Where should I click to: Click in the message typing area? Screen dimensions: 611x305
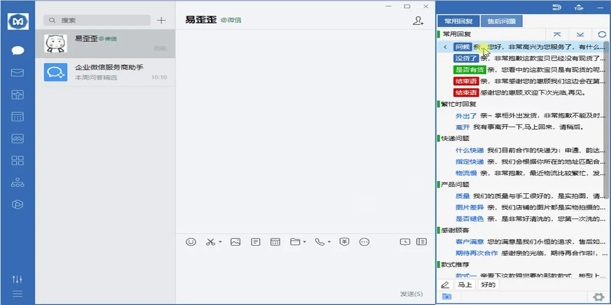(305, 269)
